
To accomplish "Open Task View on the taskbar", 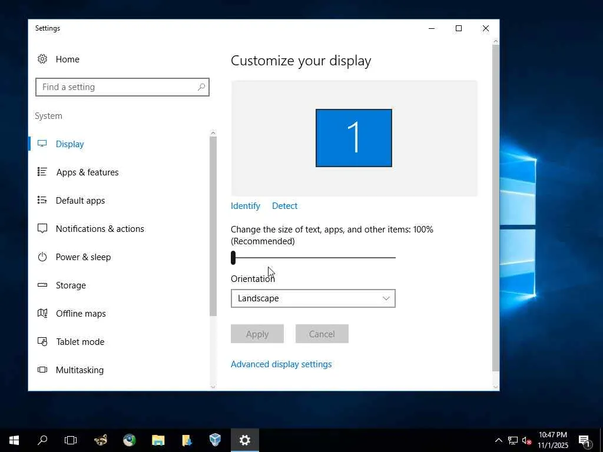I will (x=71, y=440).
